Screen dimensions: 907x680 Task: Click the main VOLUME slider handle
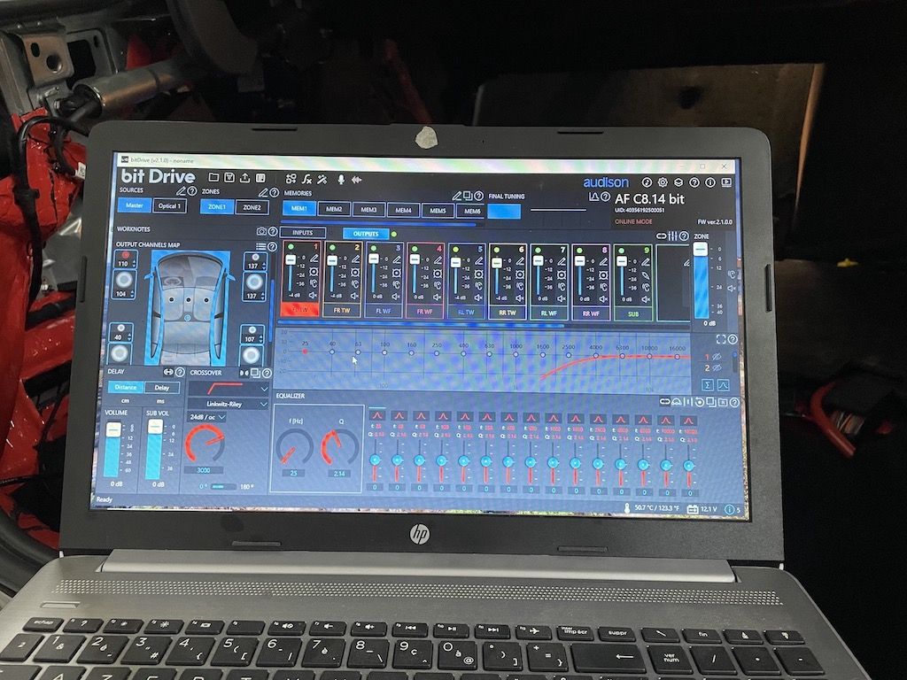(113, 429)
